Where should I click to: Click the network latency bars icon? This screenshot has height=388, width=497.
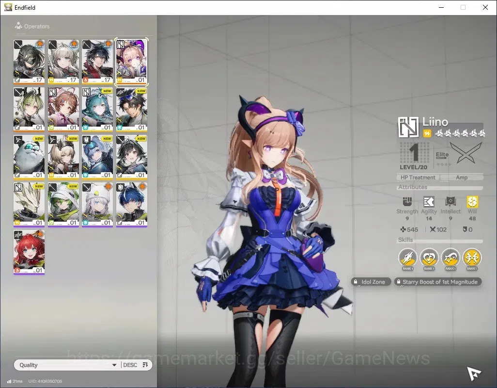point(9,381)
